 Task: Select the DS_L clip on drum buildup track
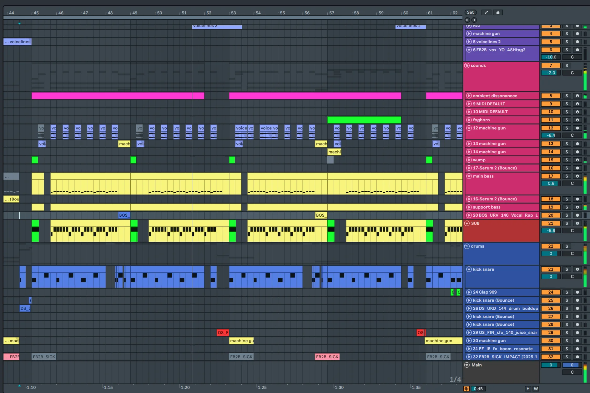(x=25, y=309)
